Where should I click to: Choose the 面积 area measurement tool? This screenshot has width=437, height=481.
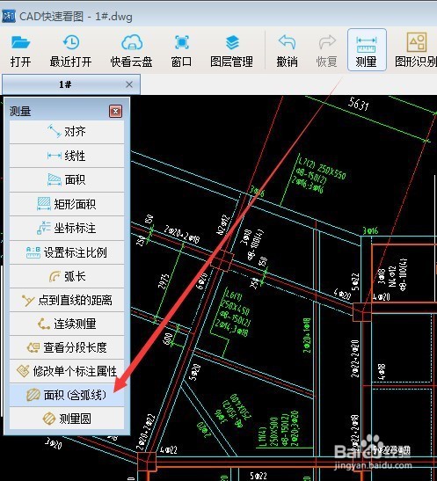(x=67, y=179)
